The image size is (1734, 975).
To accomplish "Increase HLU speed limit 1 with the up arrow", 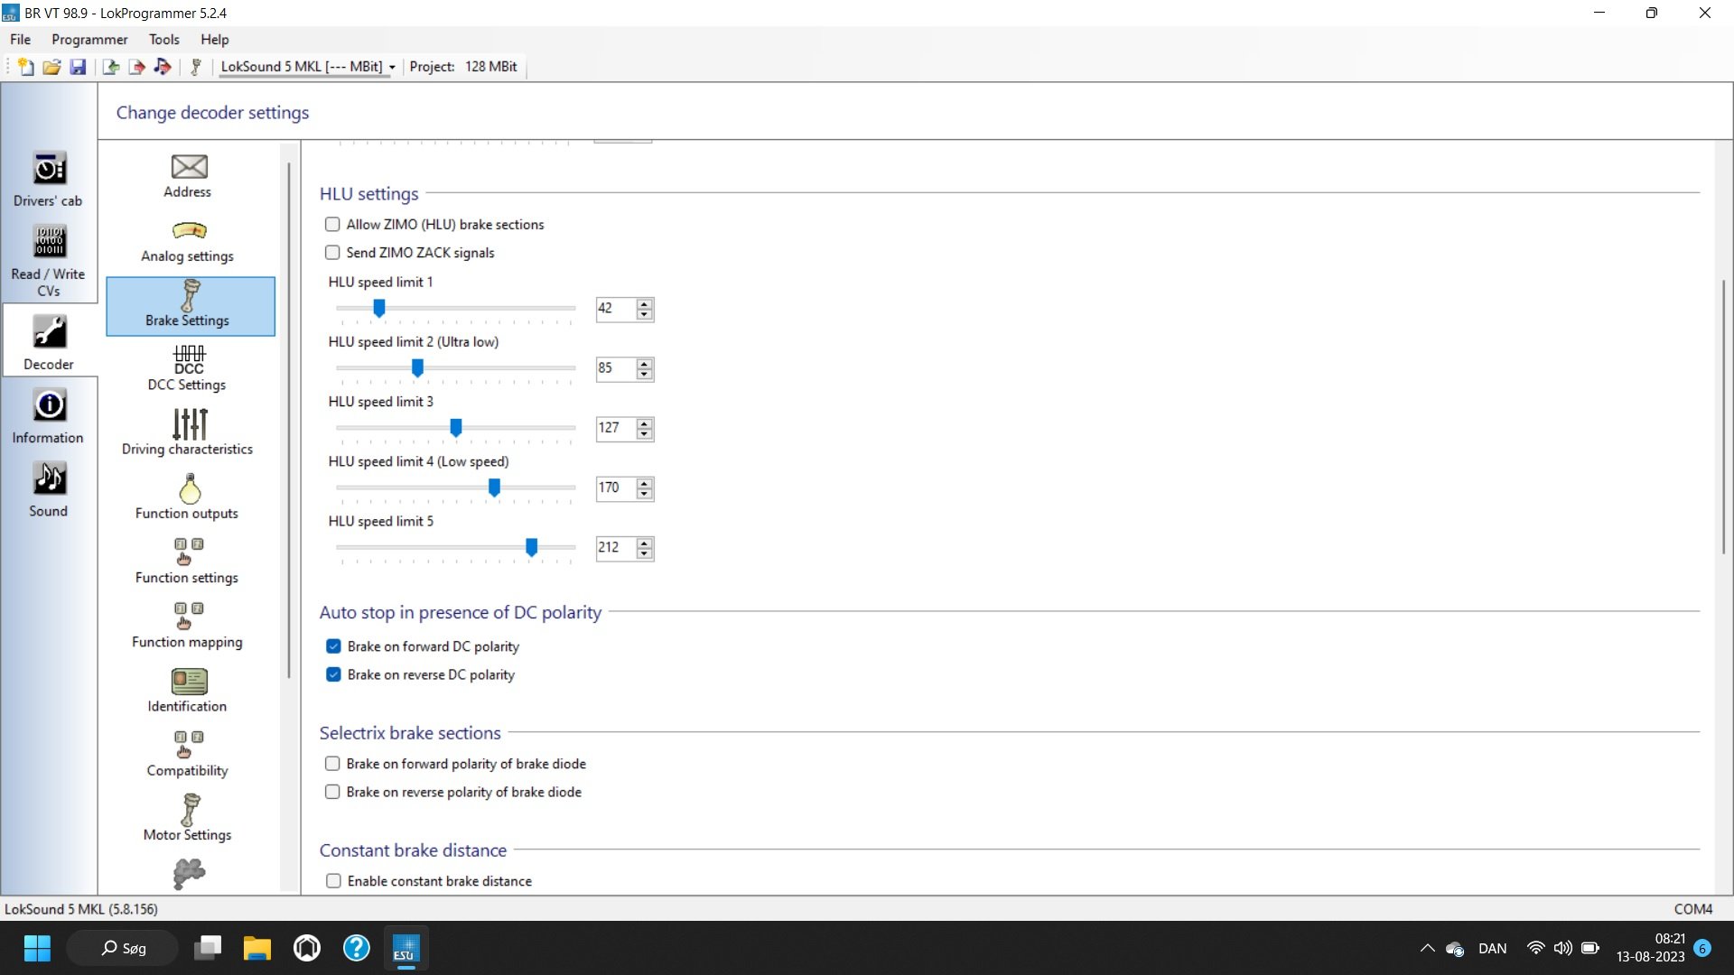I will 644,303.
